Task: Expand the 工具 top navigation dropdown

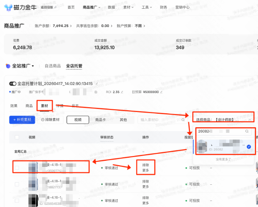Action: click(147, 7)
